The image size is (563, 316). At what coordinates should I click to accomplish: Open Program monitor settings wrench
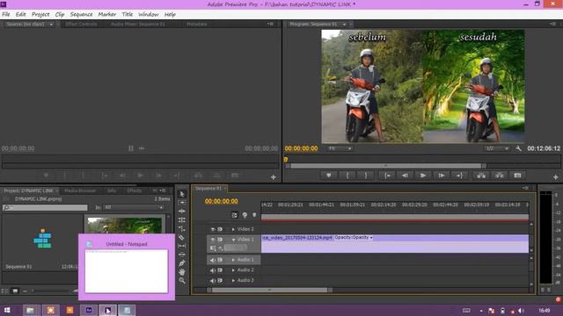point(518,148)
